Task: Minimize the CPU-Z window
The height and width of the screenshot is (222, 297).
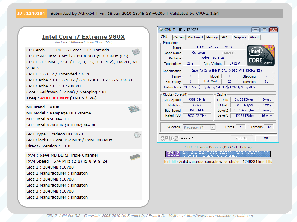Action: (x=255, y=30)
